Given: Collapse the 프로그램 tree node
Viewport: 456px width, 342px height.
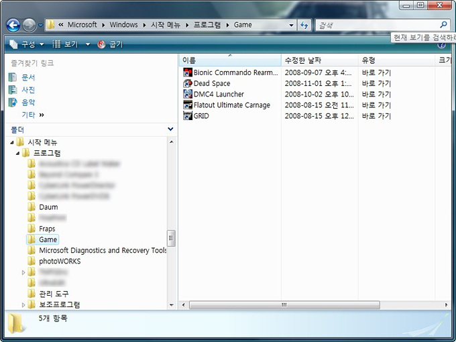Looking at the screenshot, I should tap(18, 154).
